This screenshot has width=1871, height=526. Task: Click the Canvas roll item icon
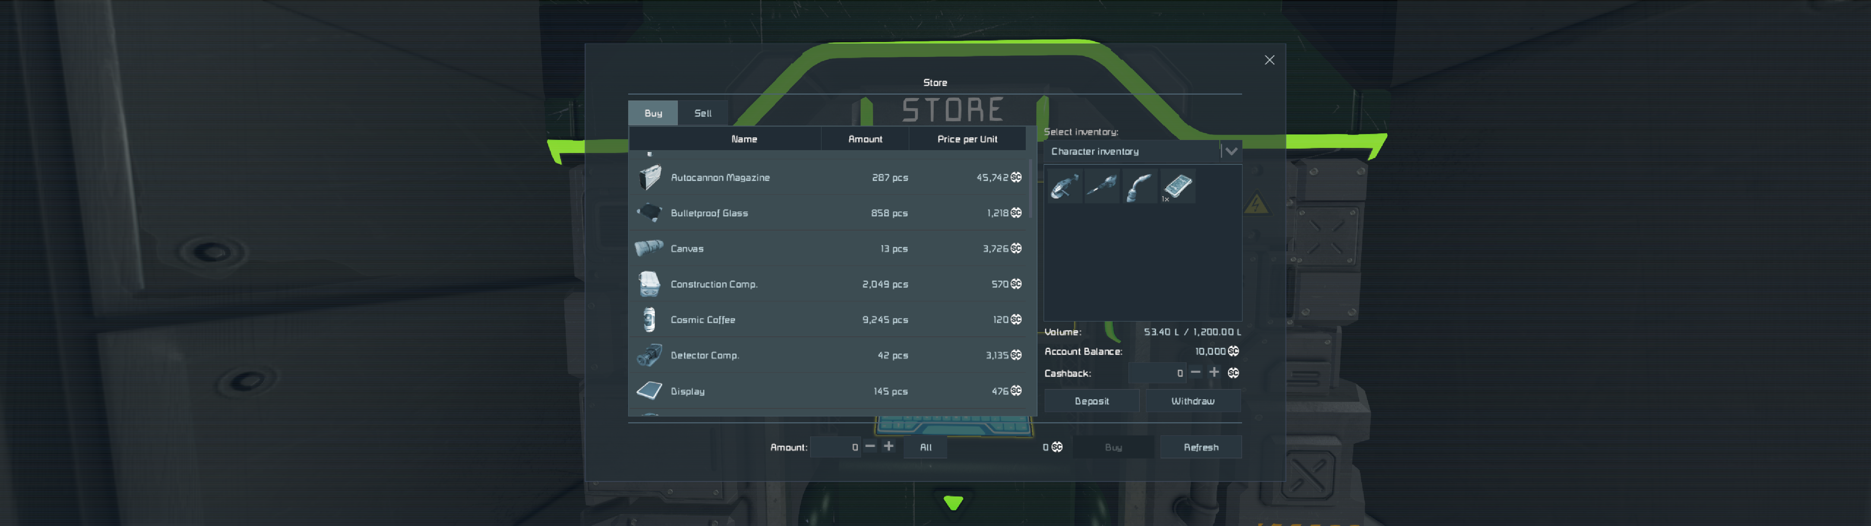point(649,248)
